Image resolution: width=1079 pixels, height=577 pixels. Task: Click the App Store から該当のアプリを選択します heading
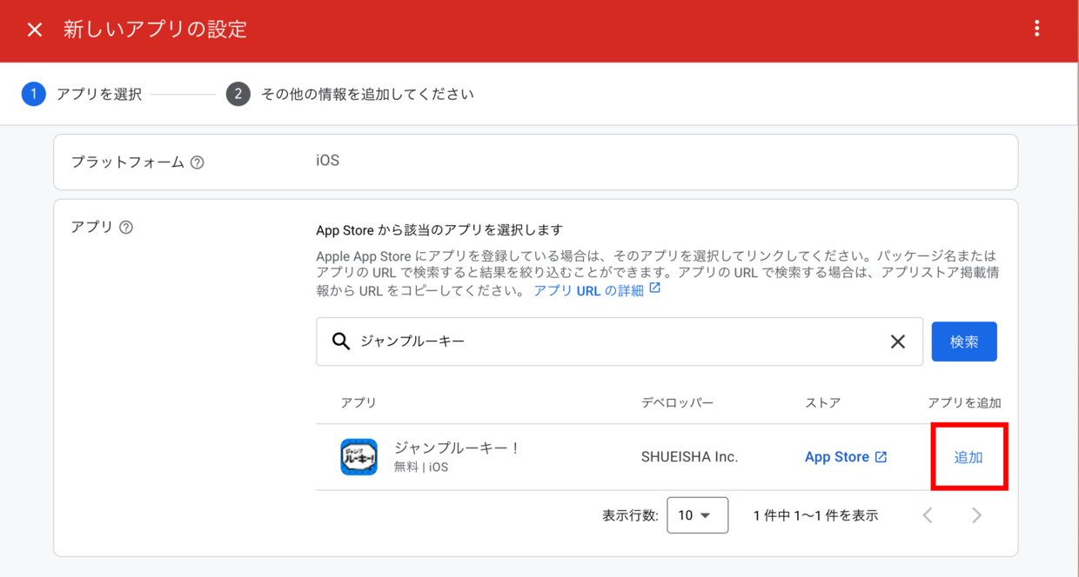(439, 230)
